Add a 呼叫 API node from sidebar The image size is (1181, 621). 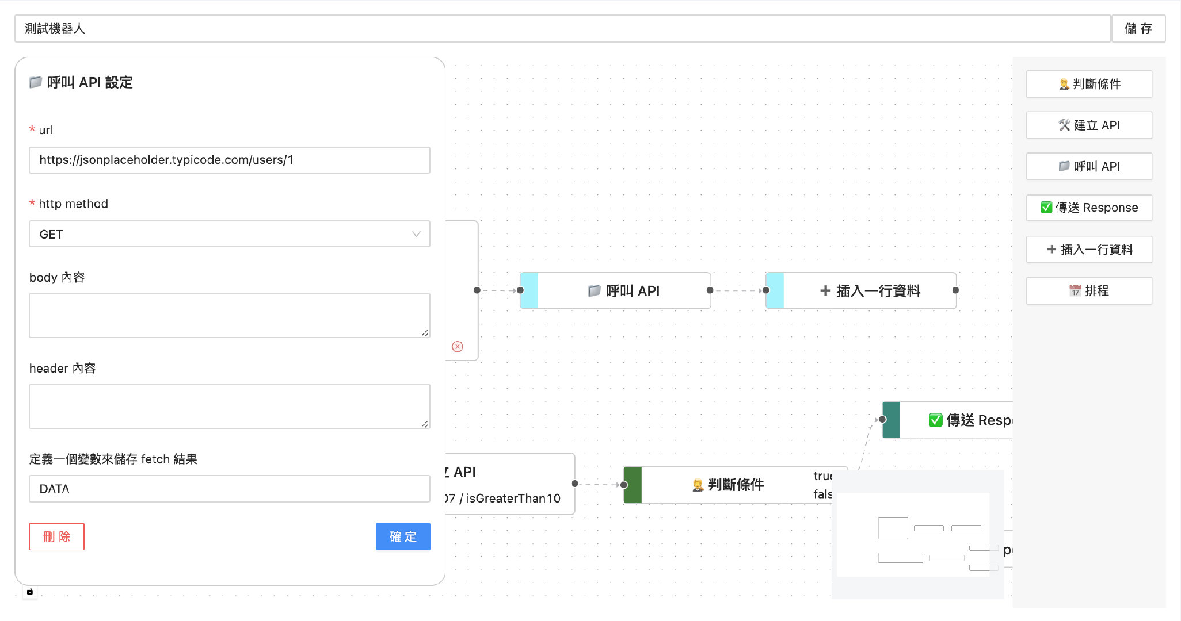coord(1089,166)
